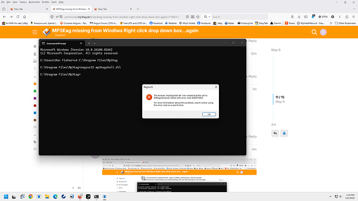
Task: Collapse the upper sidebar section chevron
Action: point(35,77)
